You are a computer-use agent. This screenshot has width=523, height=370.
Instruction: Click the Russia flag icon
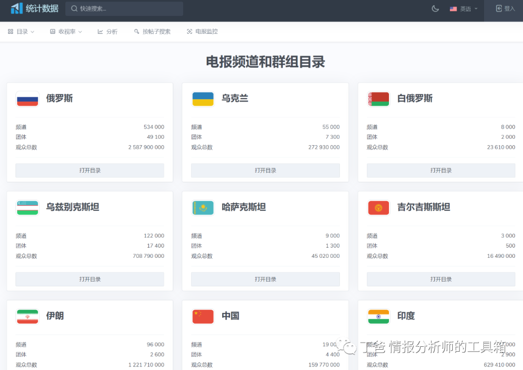coord(27,99)
